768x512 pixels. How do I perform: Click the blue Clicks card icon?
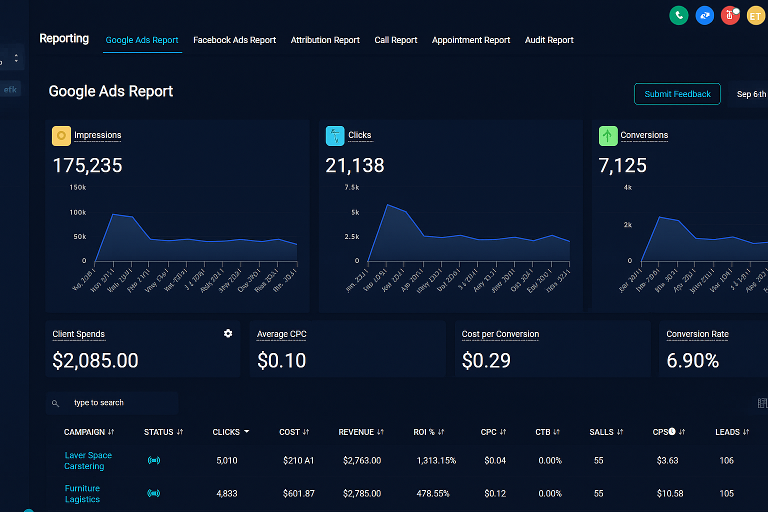(x=335, y=135)
